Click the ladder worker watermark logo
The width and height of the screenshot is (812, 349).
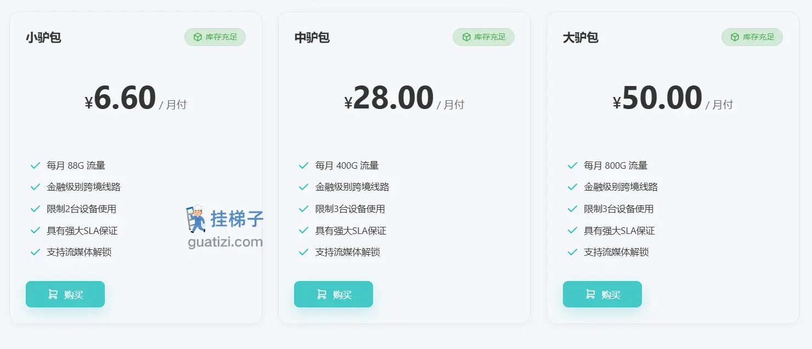[x=195, y=219]
